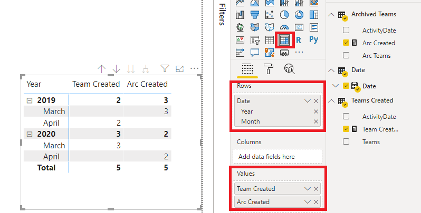Screen dimensions: 421x213
Task: Select the globe Map visual
Action: click(240, 27)
